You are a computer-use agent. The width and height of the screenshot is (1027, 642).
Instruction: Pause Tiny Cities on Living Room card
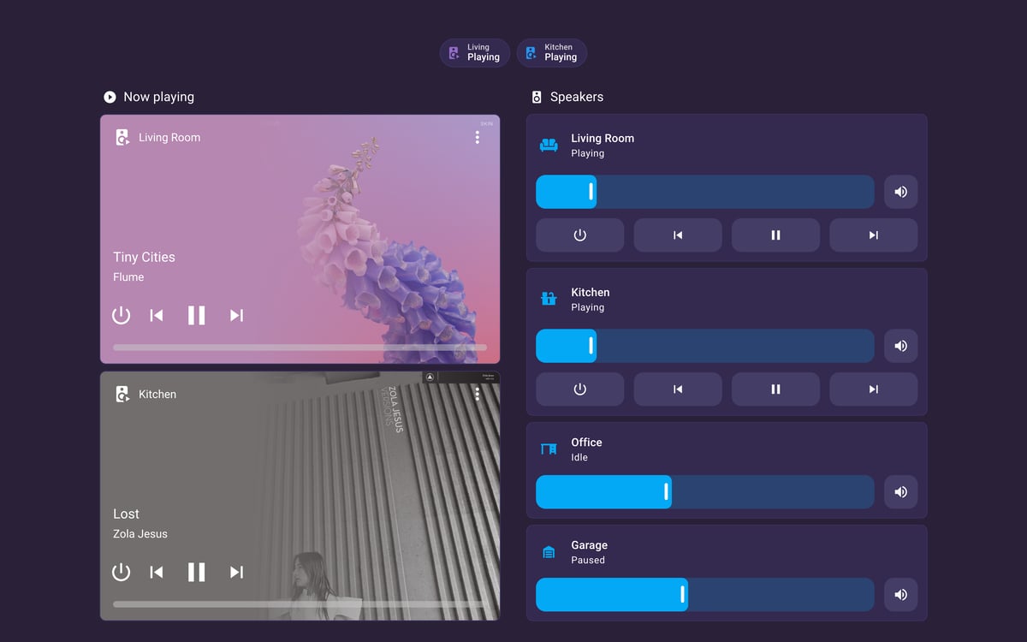pos(197,315)
